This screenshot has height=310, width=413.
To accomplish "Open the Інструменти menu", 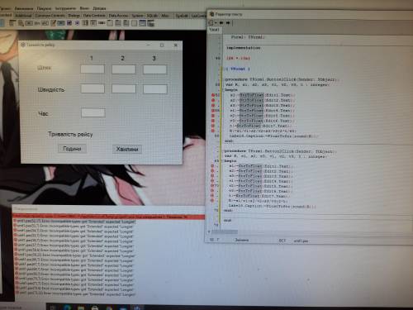I will pyautogui.click(x=65, y=8).
